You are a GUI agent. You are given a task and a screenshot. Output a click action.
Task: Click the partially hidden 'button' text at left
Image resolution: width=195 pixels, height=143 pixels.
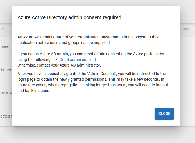[6, 70]
